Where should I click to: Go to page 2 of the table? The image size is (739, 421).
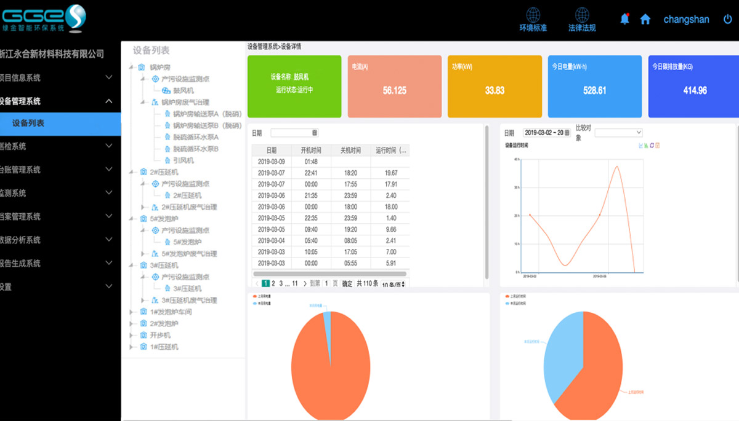click(x=273, y=284)
